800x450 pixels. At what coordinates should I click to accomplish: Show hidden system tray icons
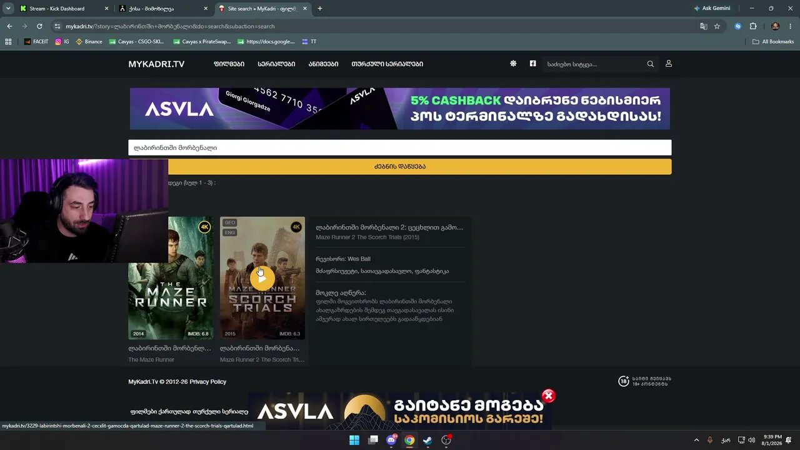(x=696, y=440)
